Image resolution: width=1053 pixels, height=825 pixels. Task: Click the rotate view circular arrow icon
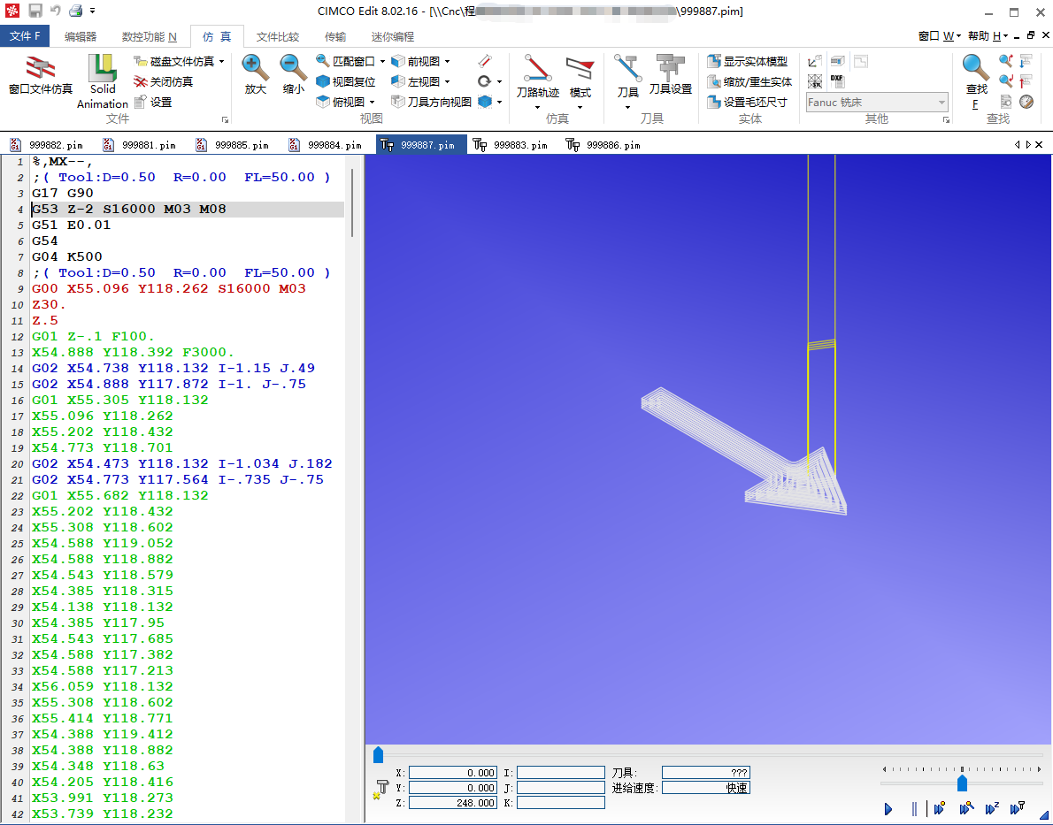(484, 81)
